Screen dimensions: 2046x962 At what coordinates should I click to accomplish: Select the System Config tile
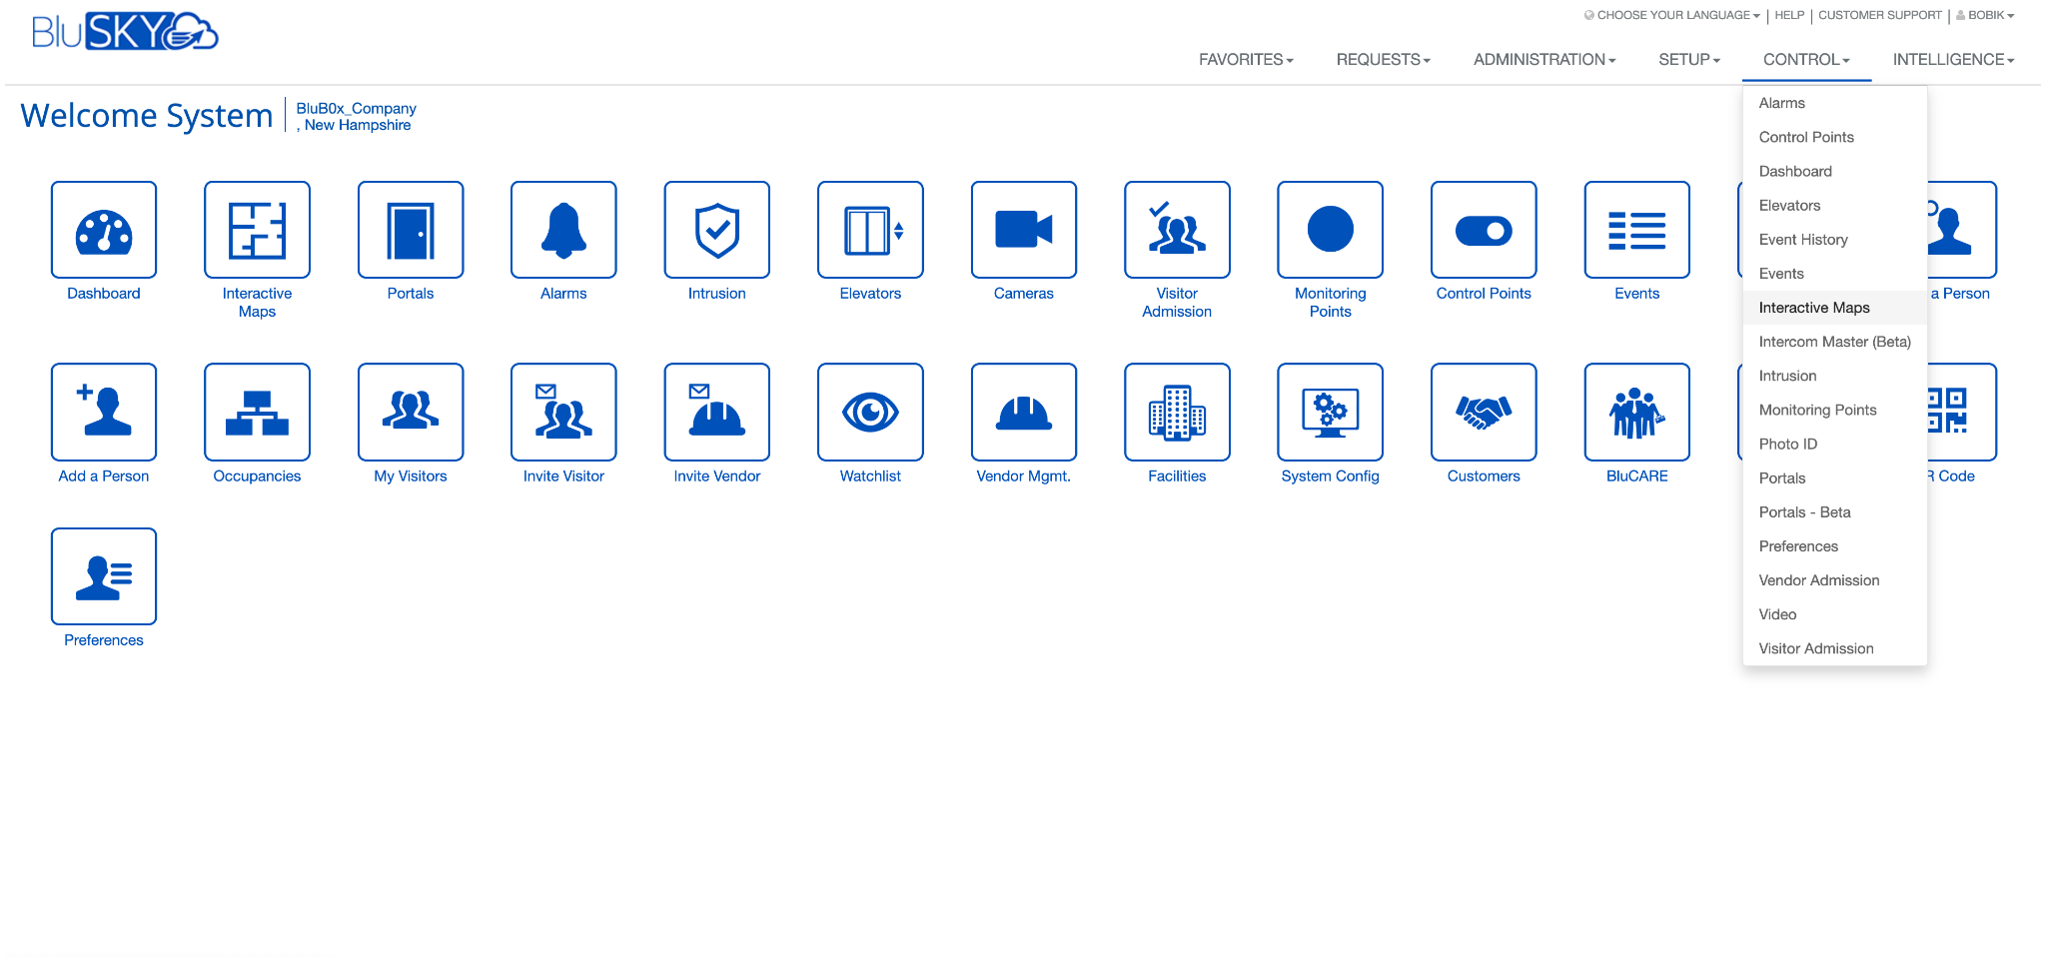coord(1330,412)
